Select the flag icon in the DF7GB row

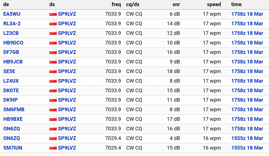point(53,52)
